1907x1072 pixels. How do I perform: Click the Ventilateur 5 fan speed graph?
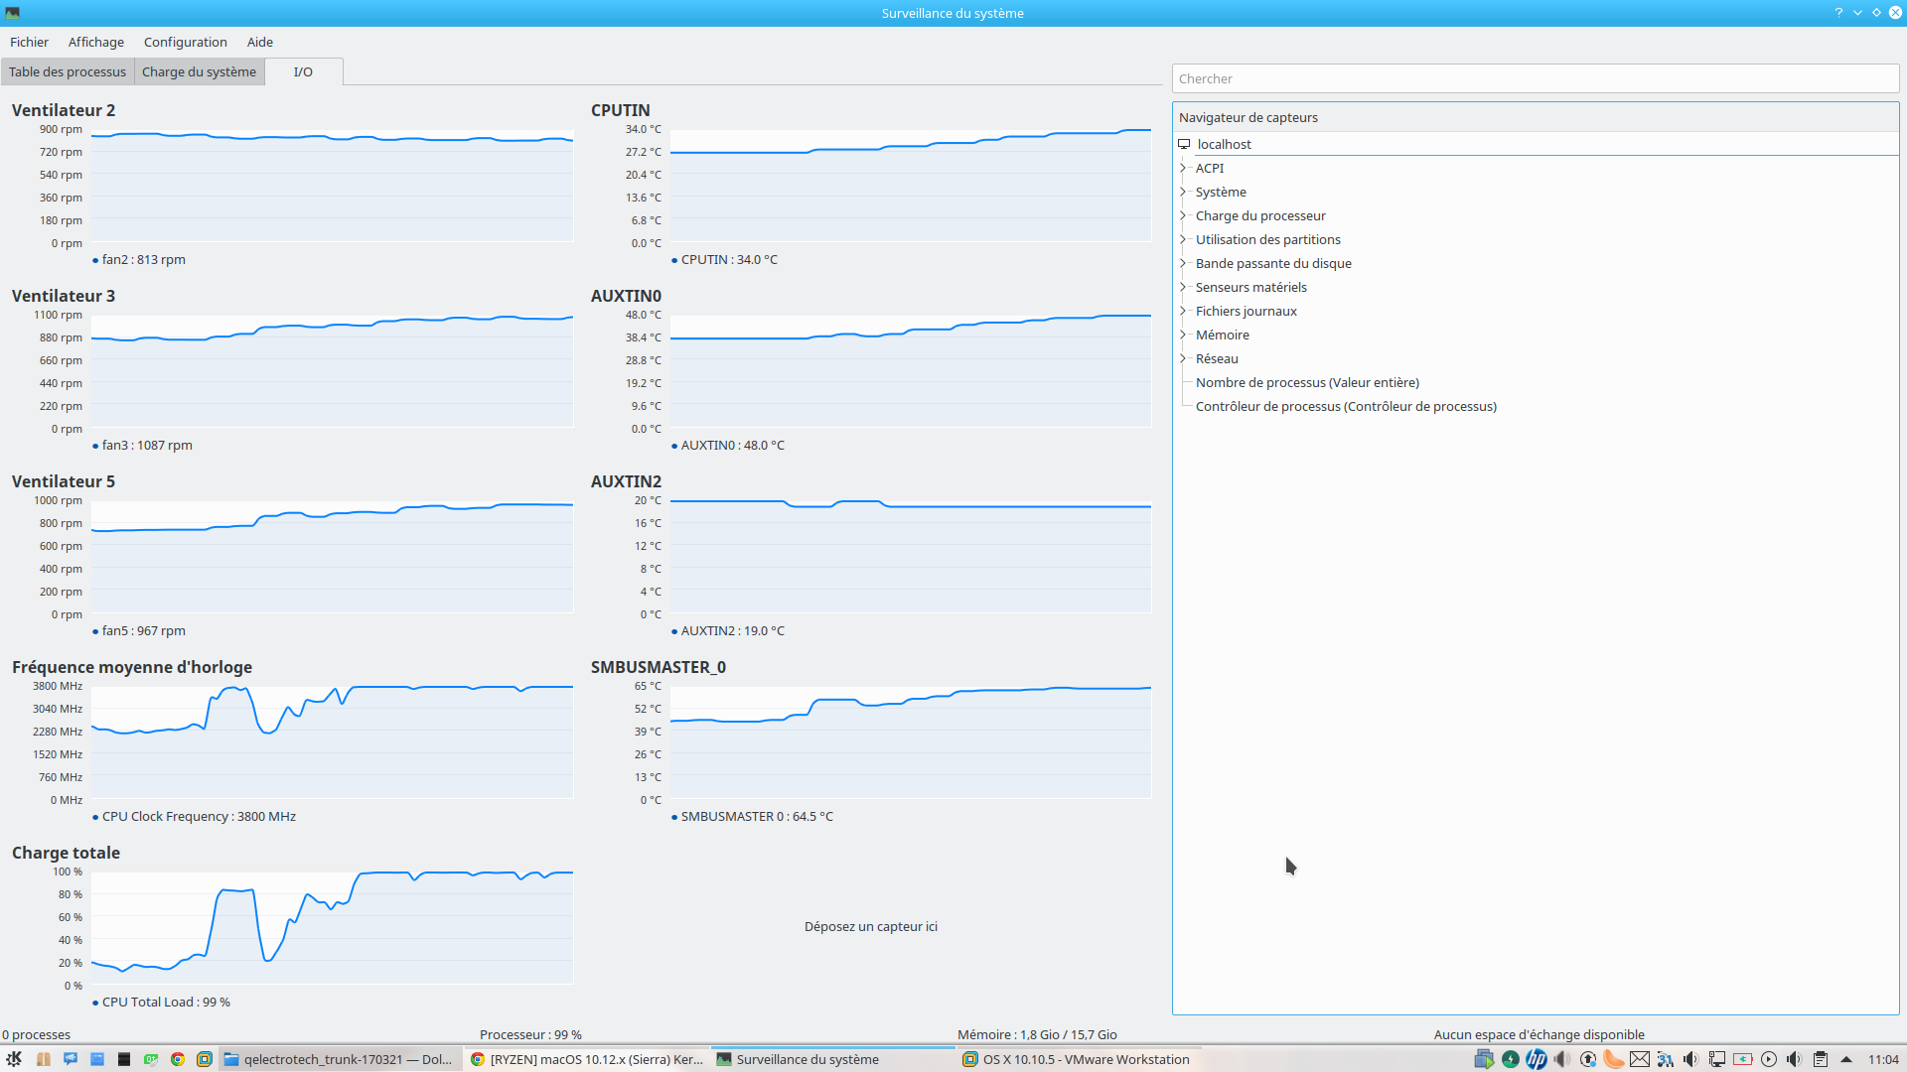(333, 557)
